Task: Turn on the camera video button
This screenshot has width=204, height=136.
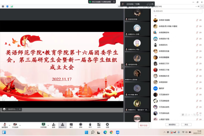Action: [15, 125]
